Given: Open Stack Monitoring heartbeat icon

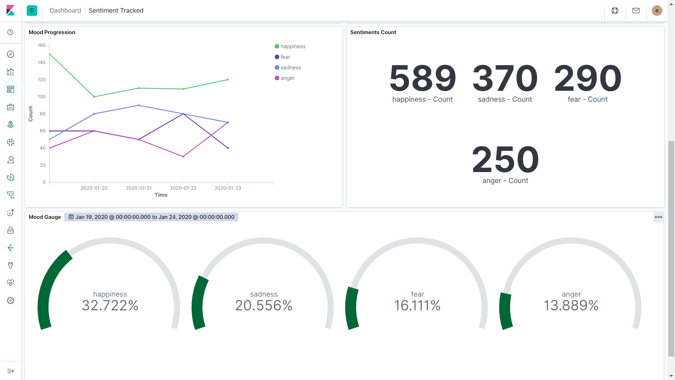Looking at the screenshot, I should click(11, 283).
